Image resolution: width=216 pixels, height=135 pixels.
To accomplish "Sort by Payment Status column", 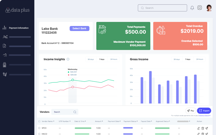I will coord(130,121).
